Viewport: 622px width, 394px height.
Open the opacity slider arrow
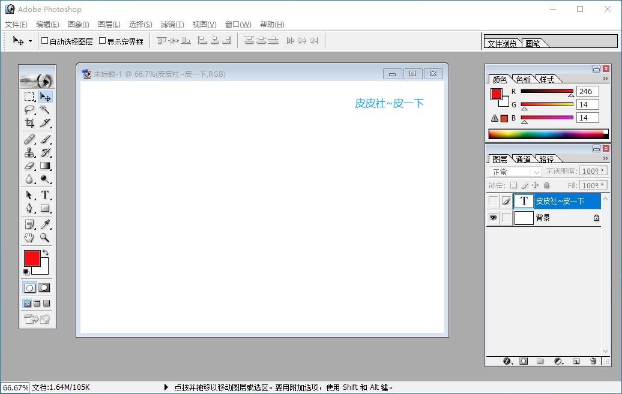pos(603,170)
